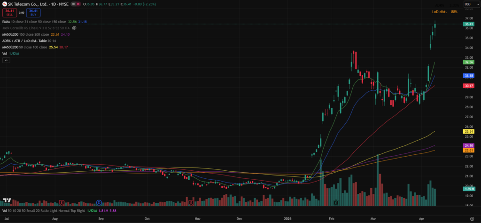Screen dimensions: 481x223
Task: Click the blue dividend 'D' marker
Action: click(99, 202)
